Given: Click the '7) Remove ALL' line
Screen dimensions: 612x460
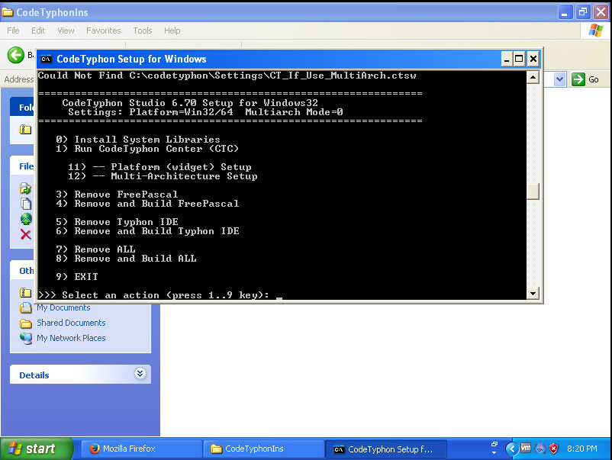Looking at the screenshot, I should [x=95, y=249].
